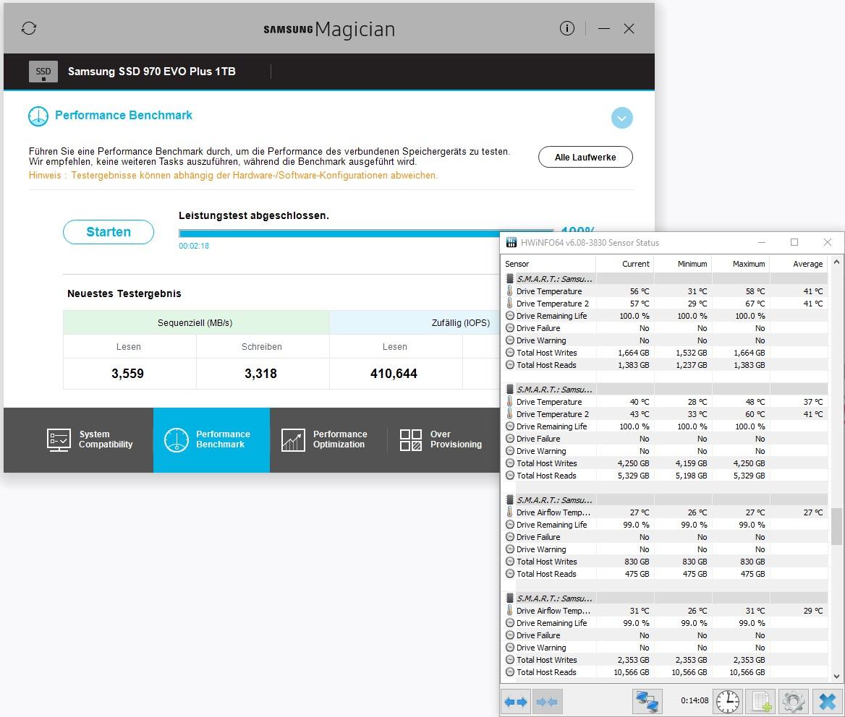Select Total Host Reads row with 475 GB
The image size is (845, 717).
[x=664, y=574]
